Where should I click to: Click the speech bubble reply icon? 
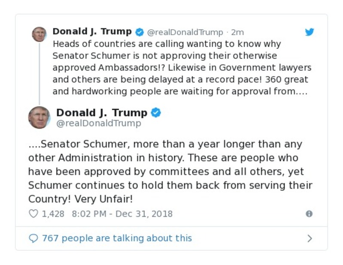(x=33, y=238)
